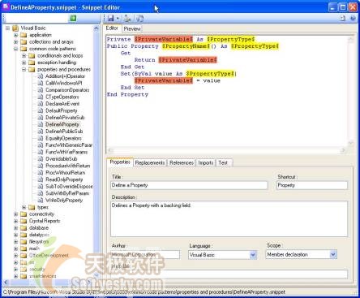
Task: Click the help icon at toolbar right
Action: 353,18
